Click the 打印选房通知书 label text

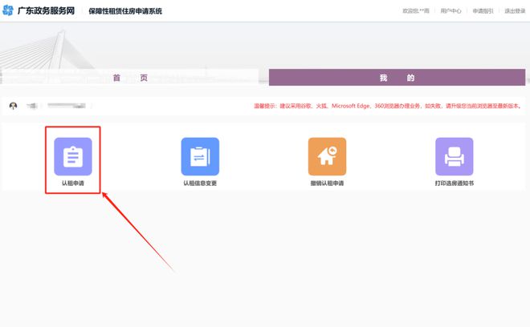[455, 184]
